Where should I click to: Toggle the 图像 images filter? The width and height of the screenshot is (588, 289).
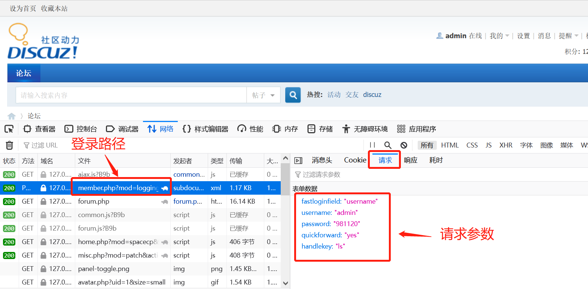click(546, 145)
